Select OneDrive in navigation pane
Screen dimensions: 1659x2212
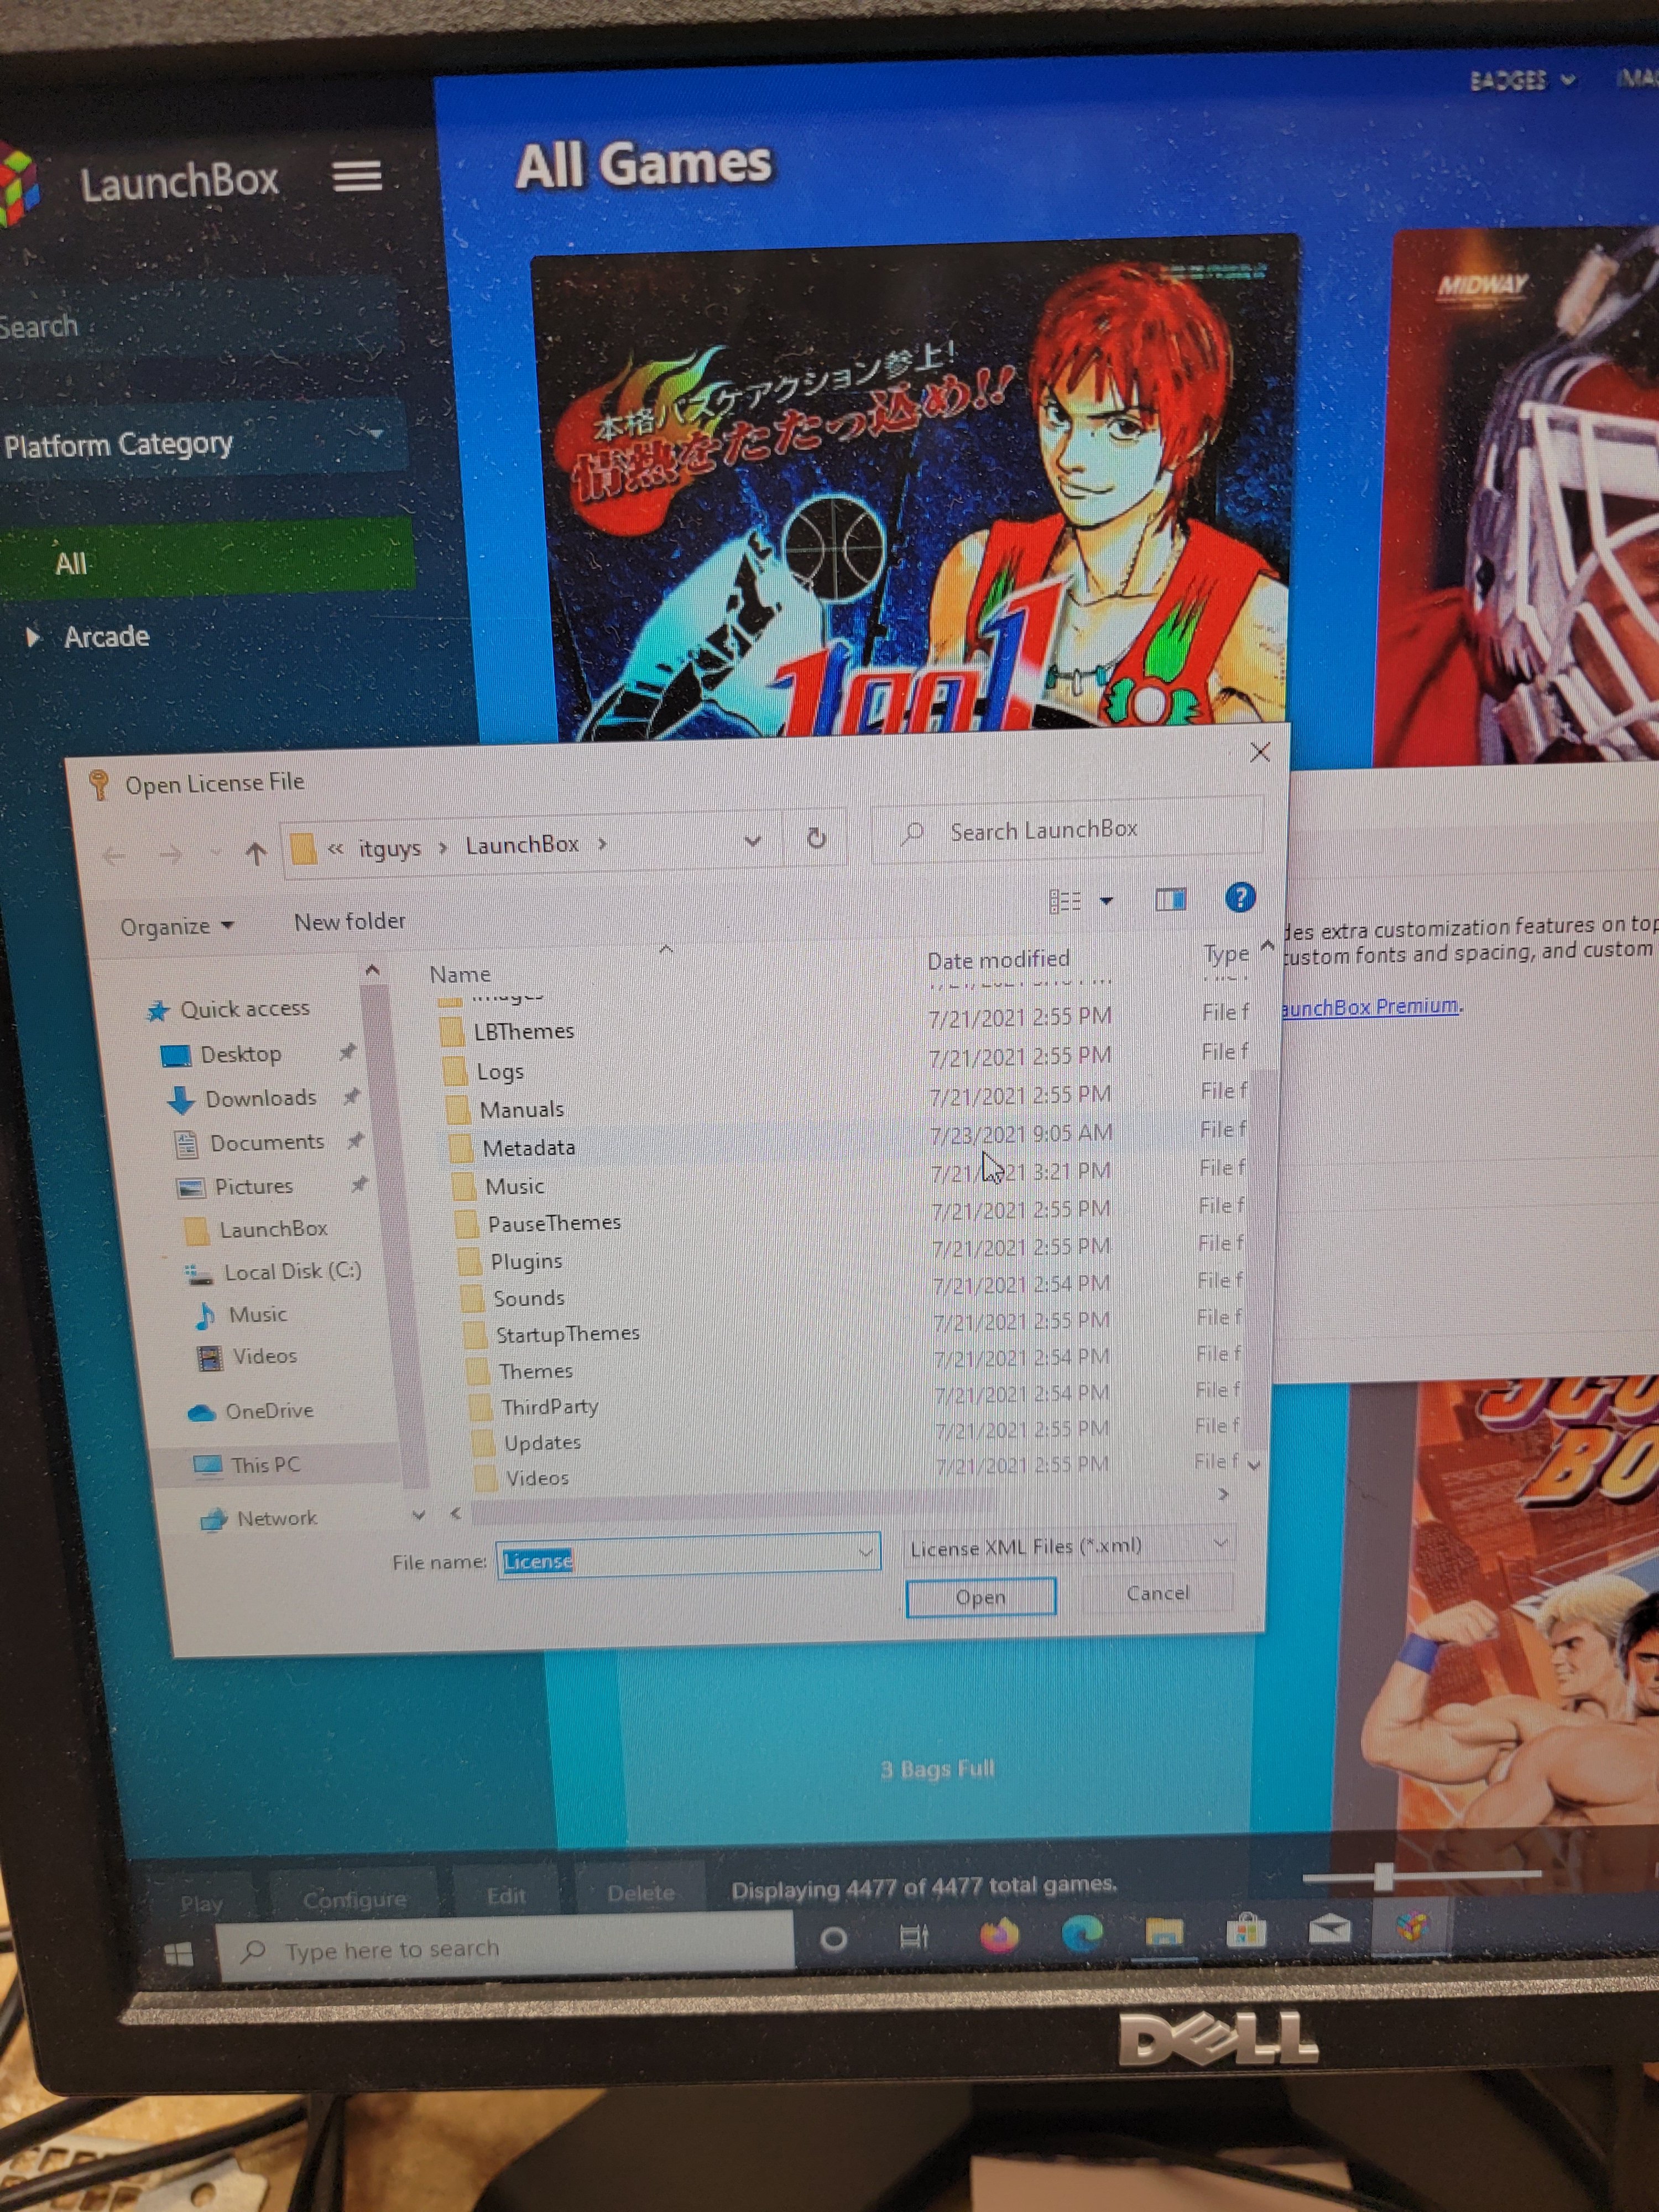pos(269,1411)
